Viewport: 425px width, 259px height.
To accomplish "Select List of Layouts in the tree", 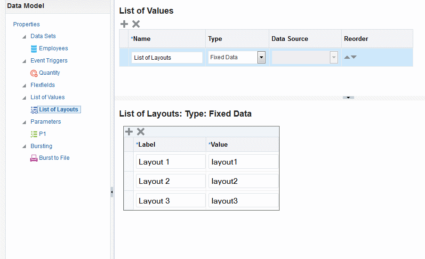I will click(x=58, y=110).
